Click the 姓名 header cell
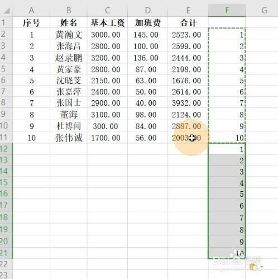 pyautogui.click(x=69, y=23)
